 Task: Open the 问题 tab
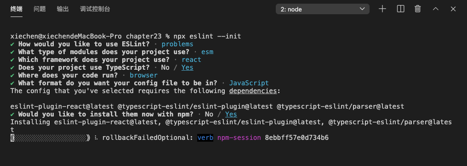click(40, 9)
